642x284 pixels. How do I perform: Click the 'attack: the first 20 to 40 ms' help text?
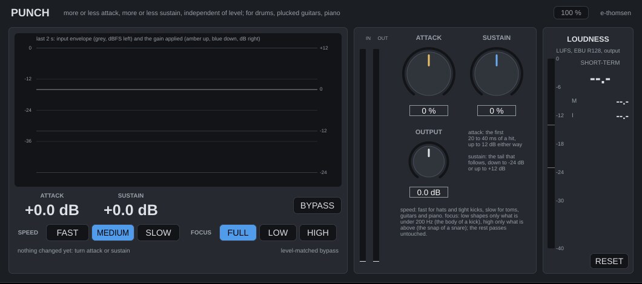(x=495, y=138)
